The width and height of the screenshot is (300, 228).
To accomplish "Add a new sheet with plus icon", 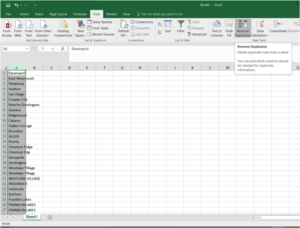I will (50, 218).
